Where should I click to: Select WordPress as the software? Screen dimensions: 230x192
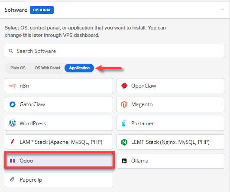59,123
